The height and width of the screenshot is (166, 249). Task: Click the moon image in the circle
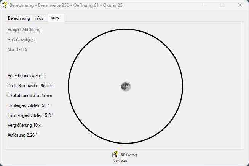126,86
